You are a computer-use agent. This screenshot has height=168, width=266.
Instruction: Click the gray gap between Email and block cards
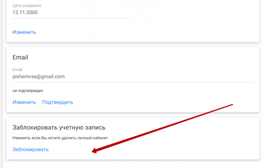(133, 115)
